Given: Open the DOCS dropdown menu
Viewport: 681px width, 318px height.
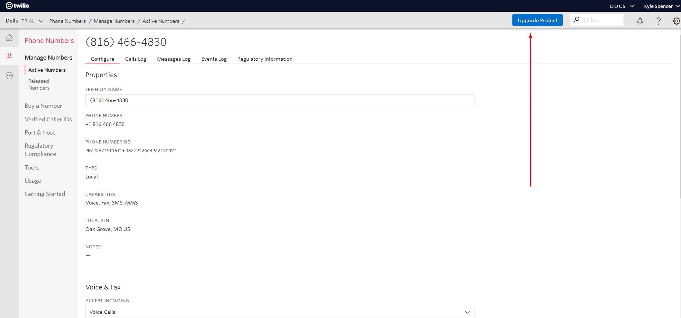Looking at the screenshot, I should click(622, 6).
